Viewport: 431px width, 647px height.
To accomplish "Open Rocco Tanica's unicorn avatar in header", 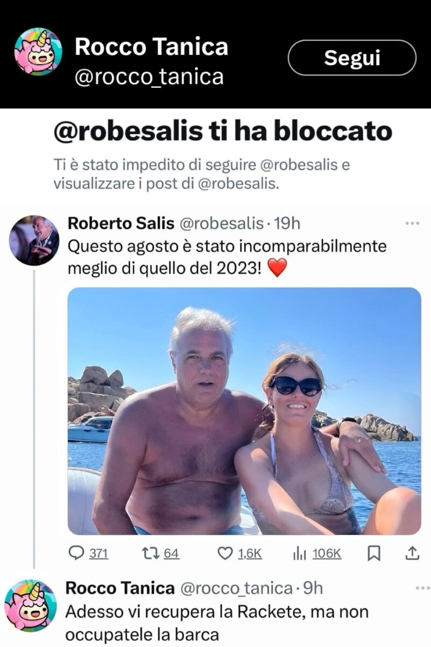I will point(38,51).
